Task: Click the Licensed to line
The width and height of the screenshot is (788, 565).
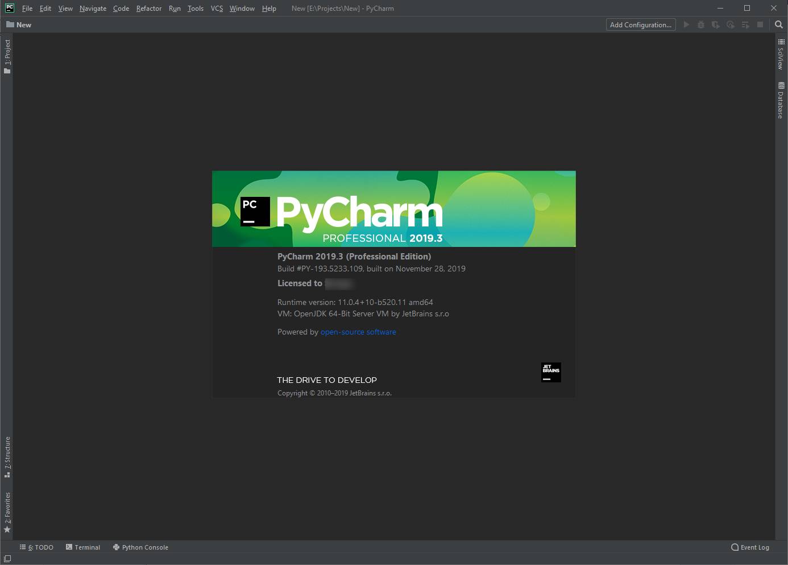Action: pos(316,283)
